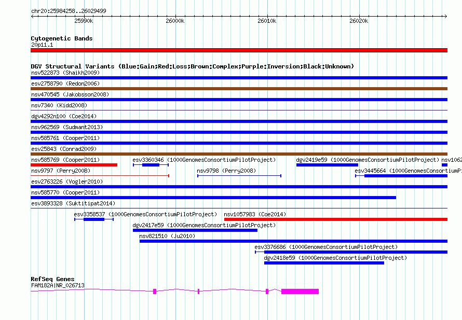Open dgv4292n100 (Coe2014) variant label

pos(64,116)
